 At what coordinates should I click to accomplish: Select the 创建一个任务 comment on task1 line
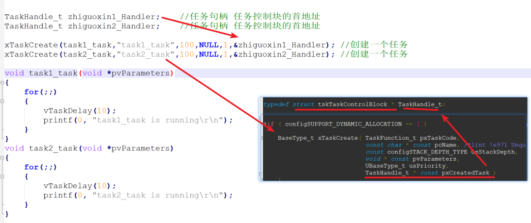point(374,45)
